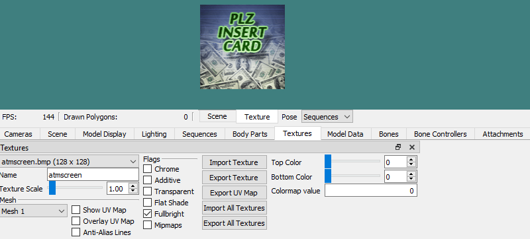
Task: Increase Texture Scale with the up arrow
Action: (x=134, y=186)
